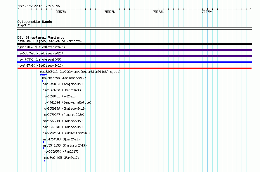The image size is (260, 172).
Task: Open variant nsv4345788 gnomADStructuralVariants label
Action: click(50, 41)
